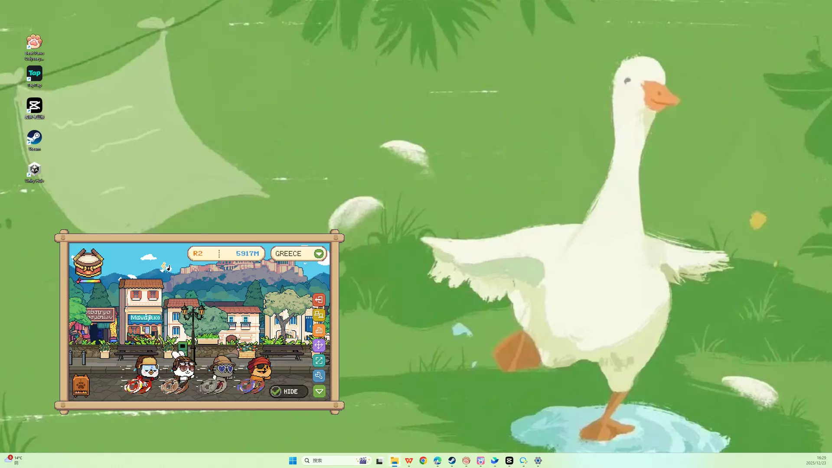Open Google Chrome from the taskbar
This screenshot has width=832, height=468.
coord(423,461)
